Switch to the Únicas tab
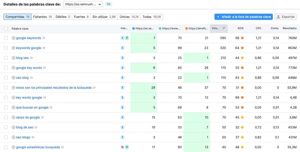Screen dimensions: 300x152 [x=129, y=17]
